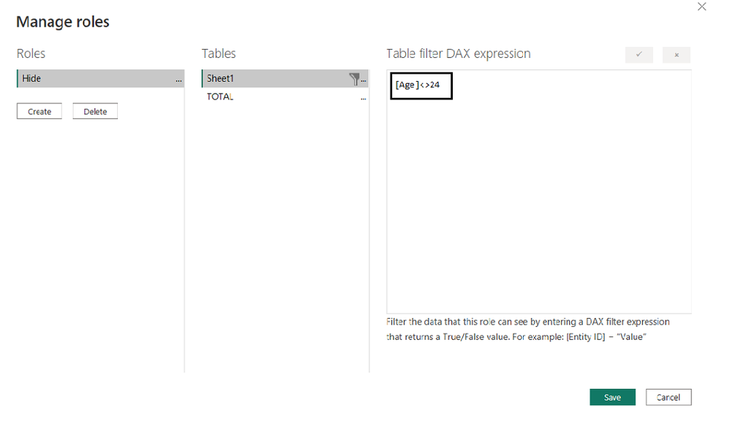The image size is (749, 446).
Task: Cancel the Manage roles dialog
Action: tap(669, 397)
